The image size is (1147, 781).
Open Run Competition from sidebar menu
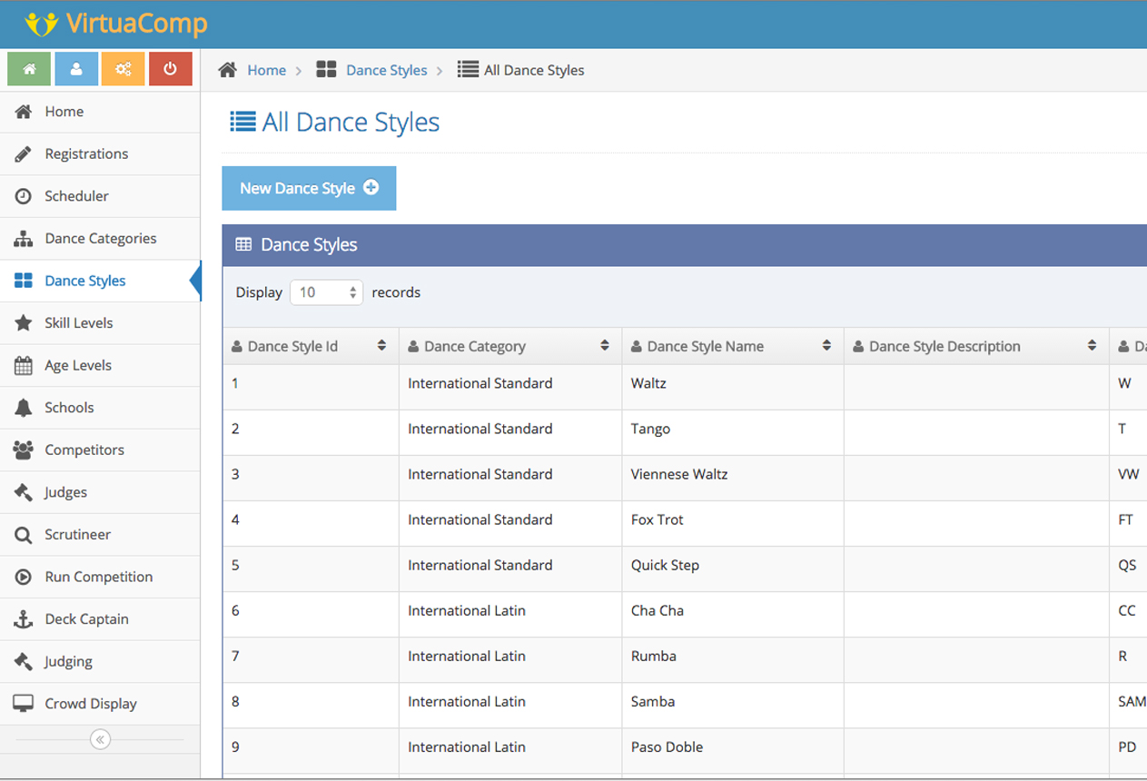(x=98, y=577)
